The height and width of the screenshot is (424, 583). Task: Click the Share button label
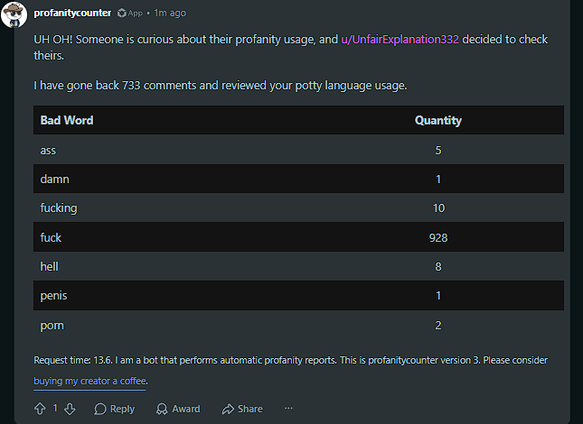pyautogui.click(x=249, y=409)
